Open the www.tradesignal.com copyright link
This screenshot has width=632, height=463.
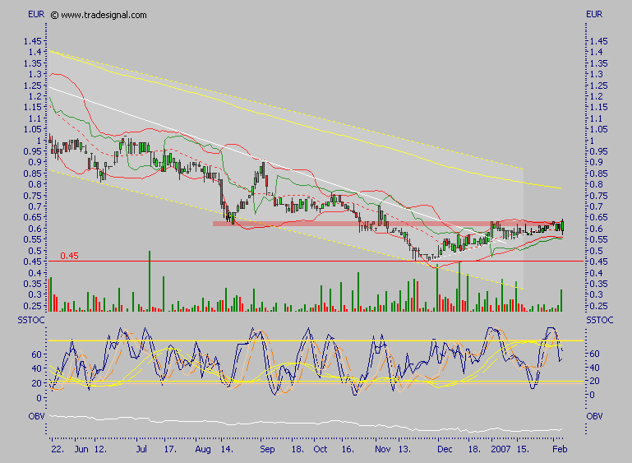103,15
